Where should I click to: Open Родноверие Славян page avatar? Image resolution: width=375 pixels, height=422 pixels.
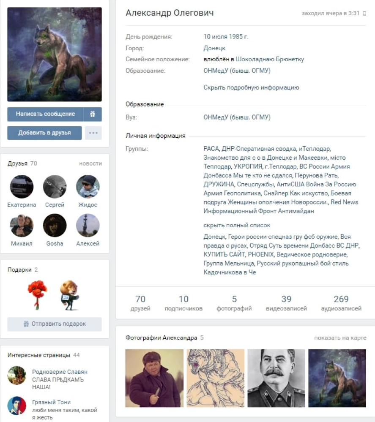pyautogui.click(x=17, y=375)
